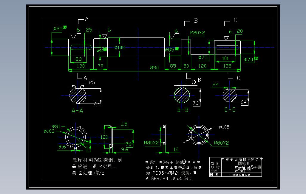Click the 12 nut thickness dimension

tap(176, 149)
